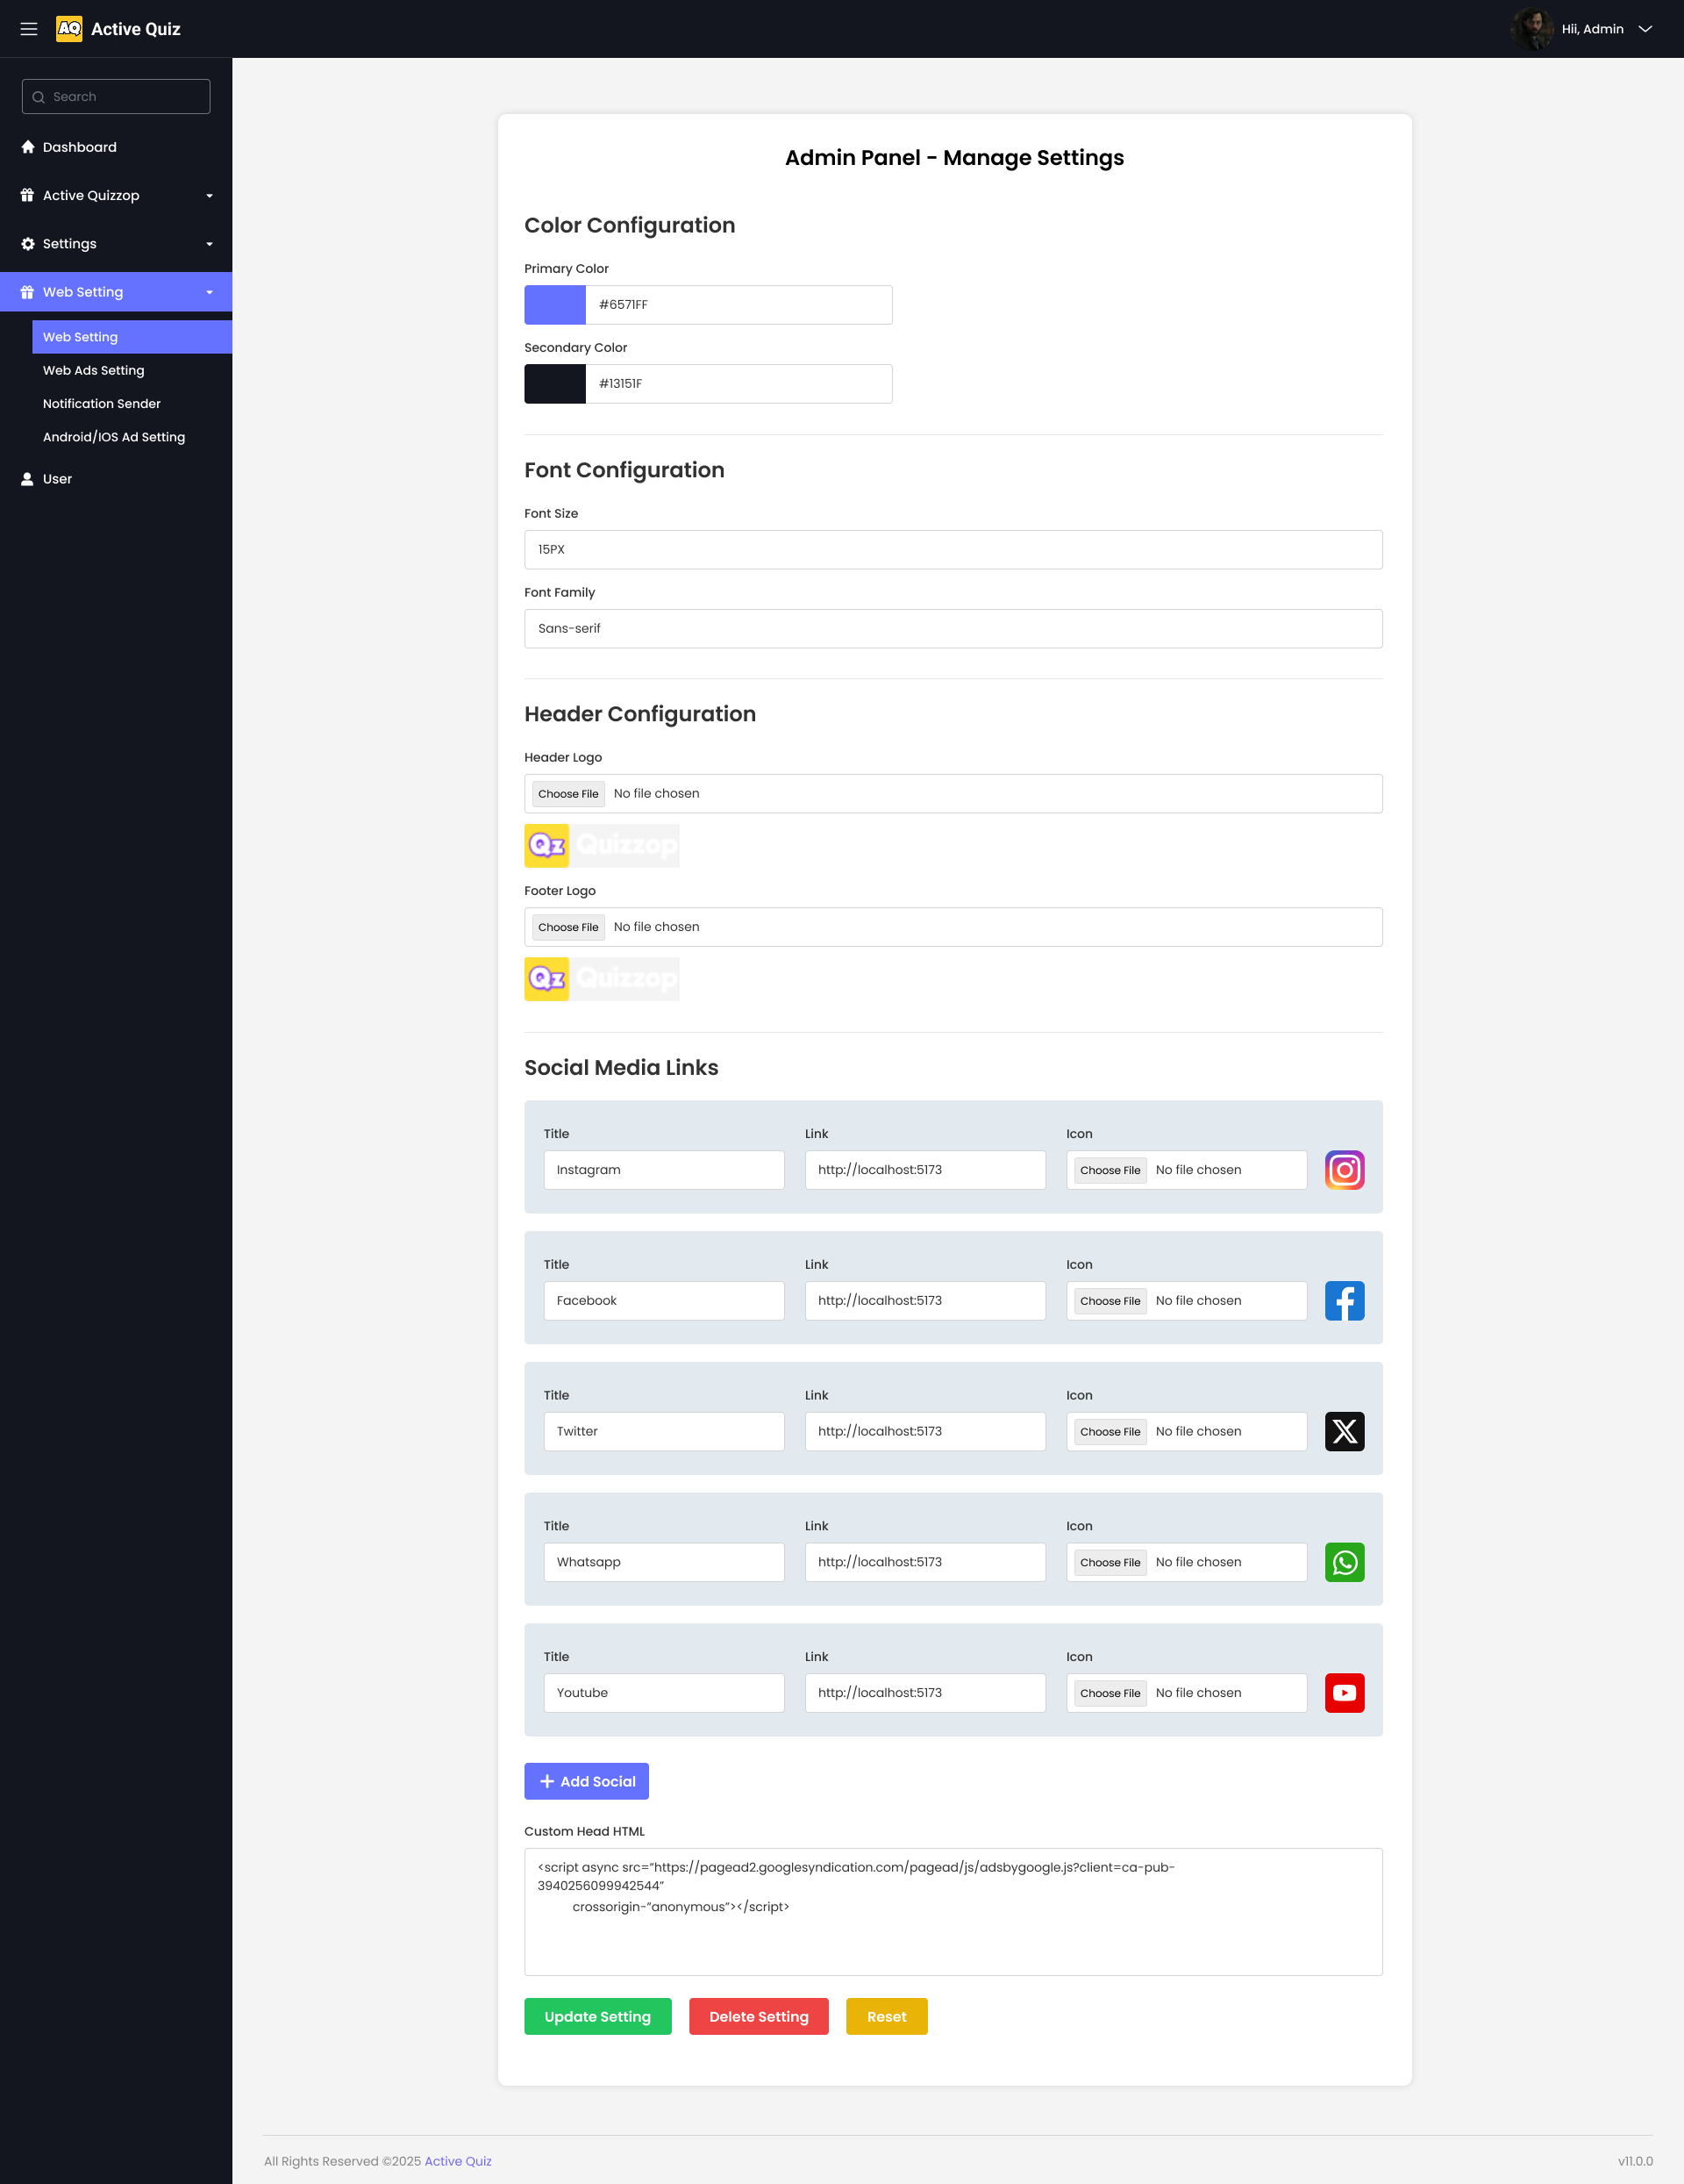This screenshot has width=1684, height=2184.
Task: Open the User menu item
Action: (116, 479)
